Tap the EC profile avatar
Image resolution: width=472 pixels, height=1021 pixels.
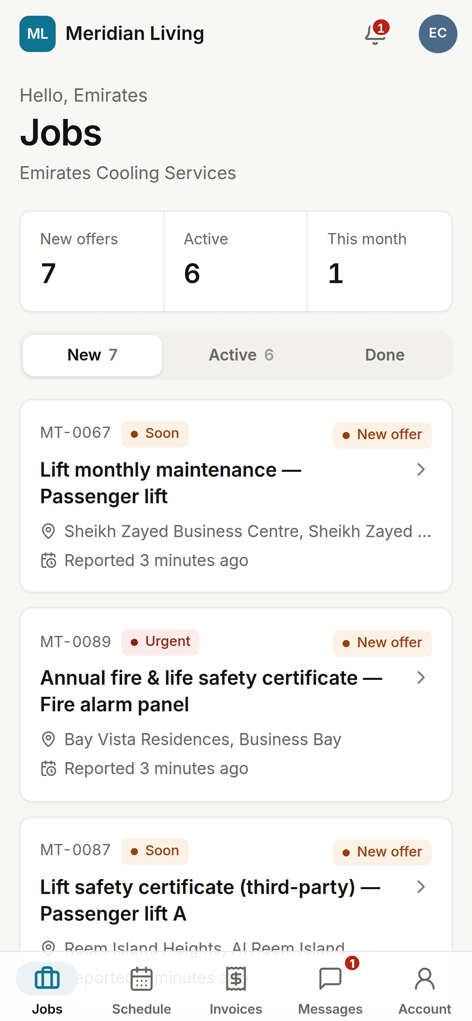[x=438, y=34]
